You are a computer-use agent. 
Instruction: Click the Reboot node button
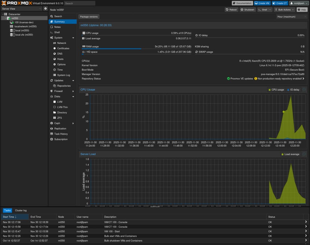232,10
